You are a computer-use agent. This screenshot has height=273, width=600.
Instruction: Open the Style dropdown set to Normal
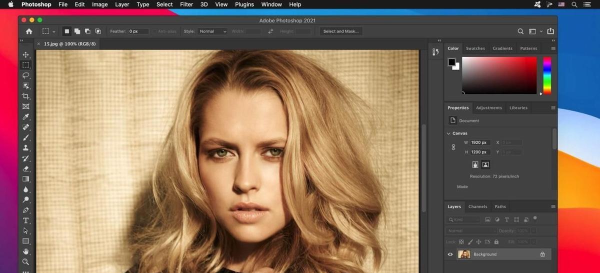click(x=212, y=31)
